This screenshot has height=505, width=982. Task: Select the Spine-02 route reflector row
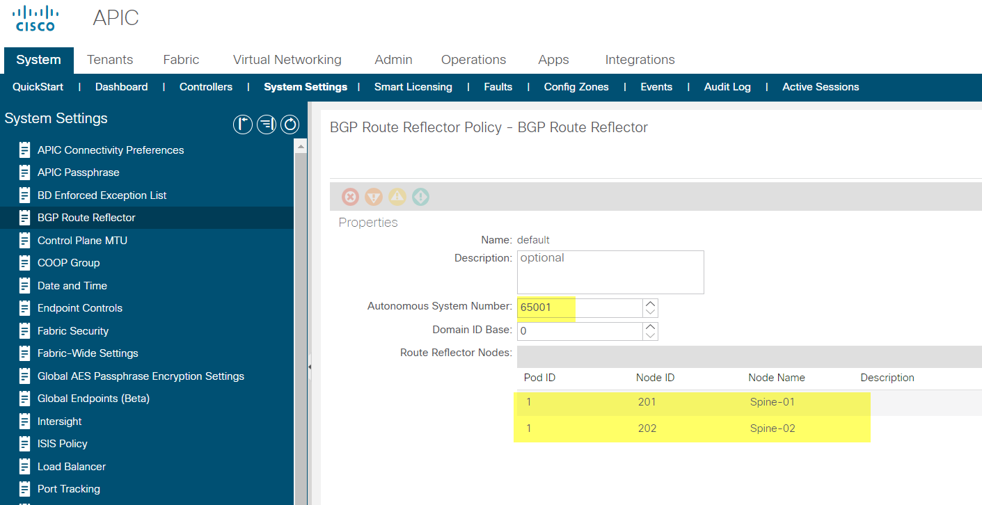[749, 428]
